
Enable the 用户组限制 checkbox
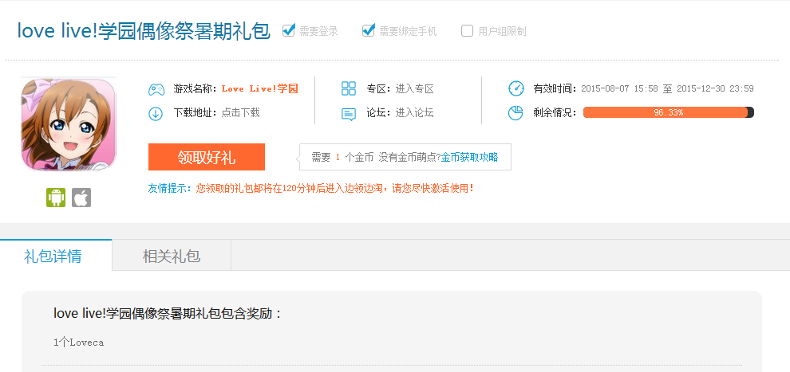tap(467, 30)
